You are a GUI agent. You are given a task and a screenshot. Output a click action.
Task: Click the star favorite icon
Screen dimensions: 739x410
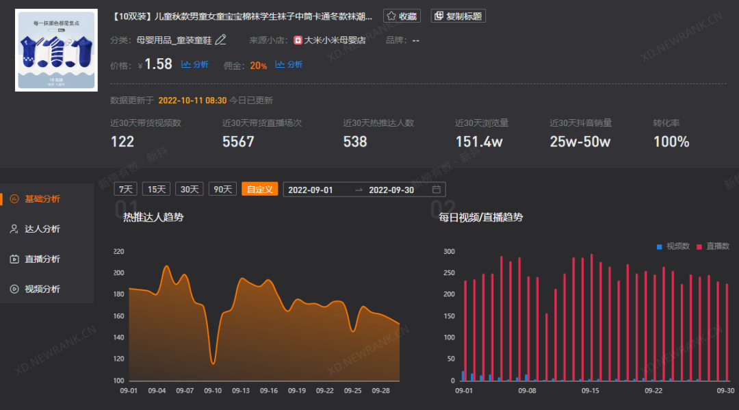(391, 16)
